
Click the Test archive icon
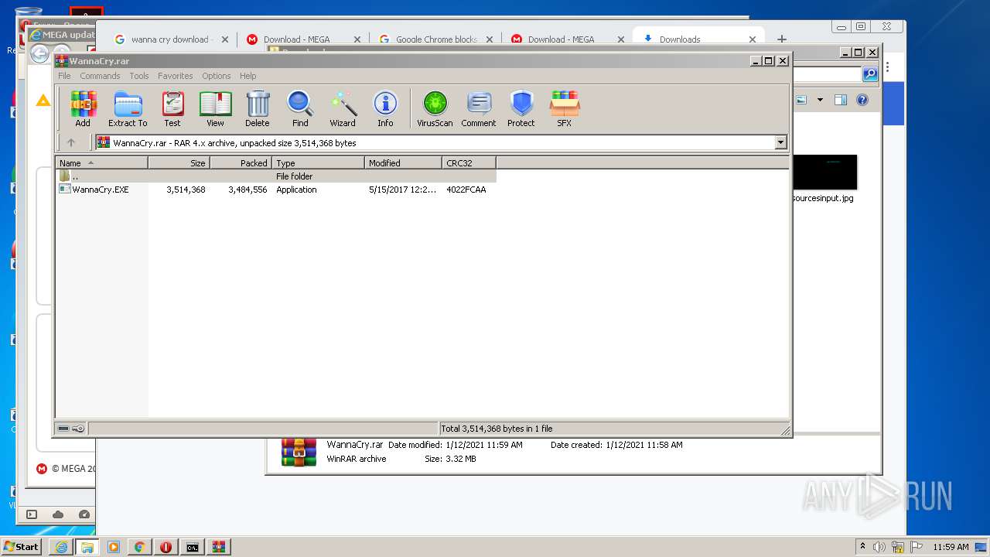[x=172, y=109]
